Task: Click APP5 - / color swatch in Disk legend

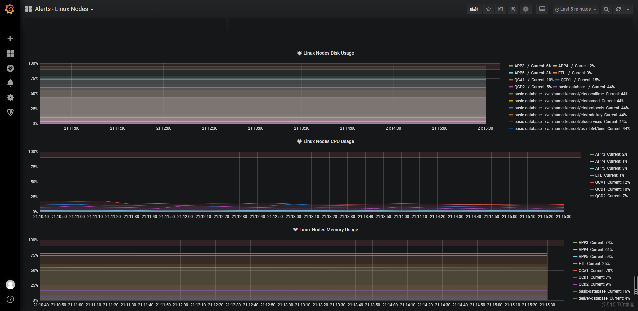Action: [511, 73]
